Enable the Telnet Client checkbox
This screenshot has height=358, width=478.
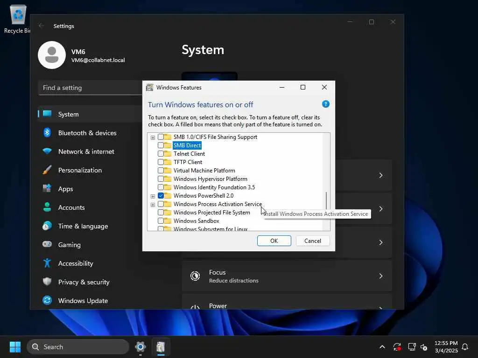pos(161,154)
